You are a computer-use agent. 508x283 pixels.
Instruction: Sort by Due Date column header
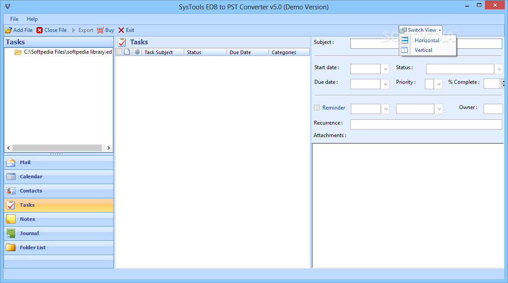(248, 52)
